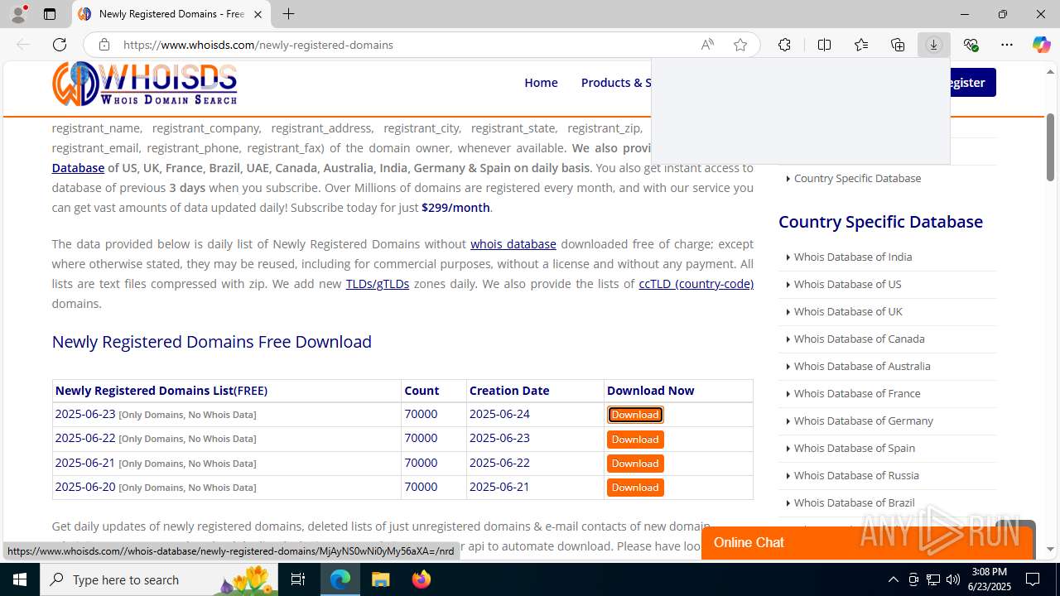1060x596 pixels.
Task: Open the Products & Services menu
Action: 616,82
